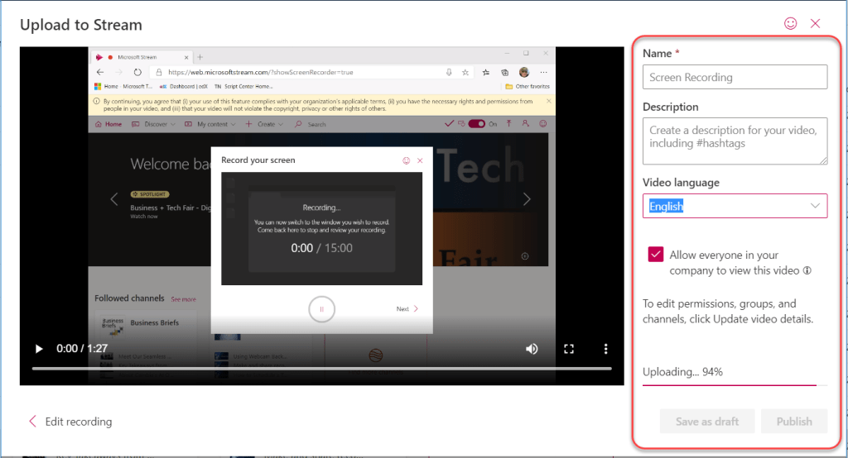Enter fullscreen for the video preview

[x=568, y=349]
